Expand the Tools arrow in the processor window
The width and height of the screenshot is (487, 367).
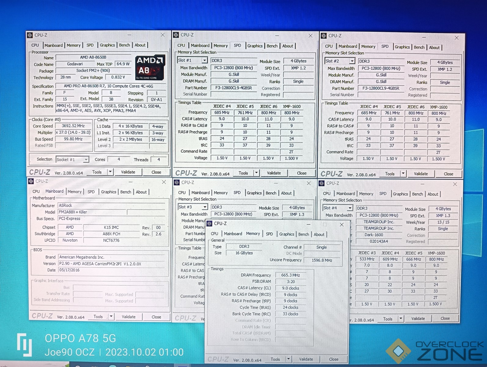(x=110, y=172)
